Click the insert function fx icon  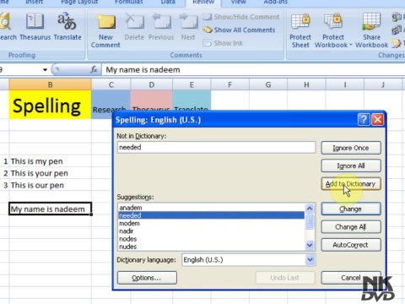click(x=94, y=69)
